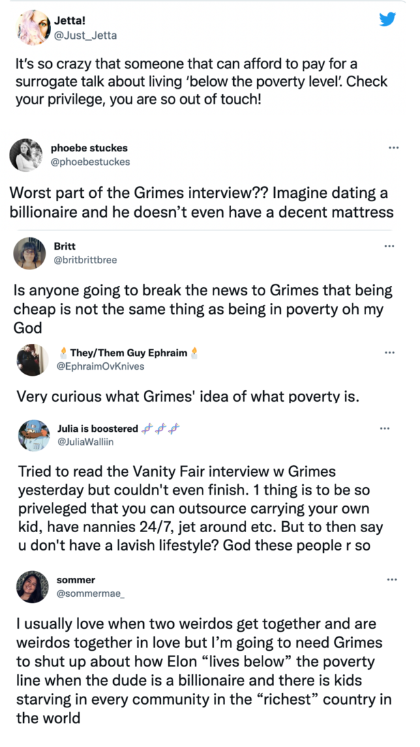Visit the @sommermae_ handle
420x747 pixels.
(91, 594)
